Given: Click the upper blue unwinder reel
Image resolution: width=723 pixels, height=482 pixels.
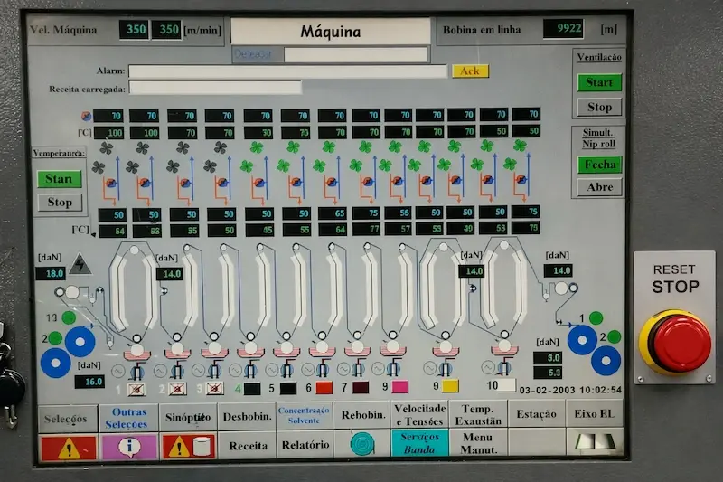Looking at the screenshot, I should click(x=80, y=342).
